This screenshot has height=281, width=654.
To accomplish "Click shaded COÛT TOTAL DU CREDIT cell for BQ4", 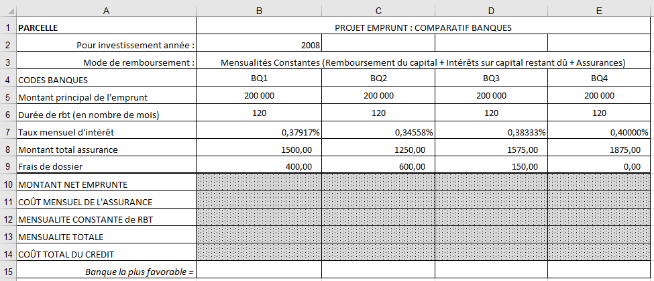I will coord(598,254).
